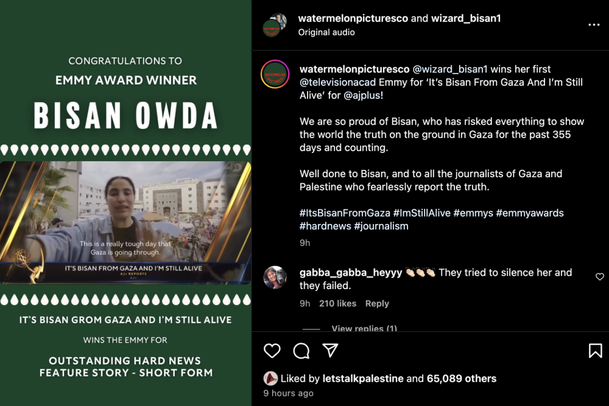Visit wizard_bisan1 profile from the header
609x406 pixels.
pos(466,18)
